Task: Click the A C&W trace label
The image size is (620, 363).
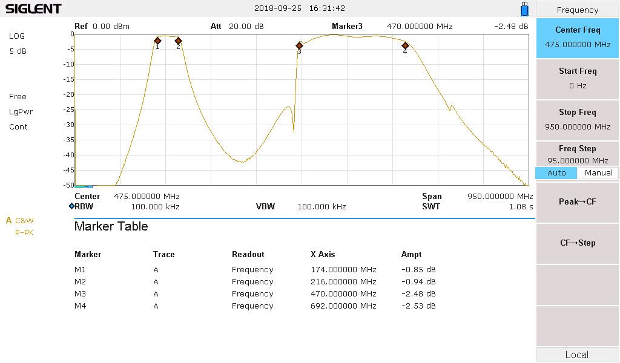Action: 20,220
